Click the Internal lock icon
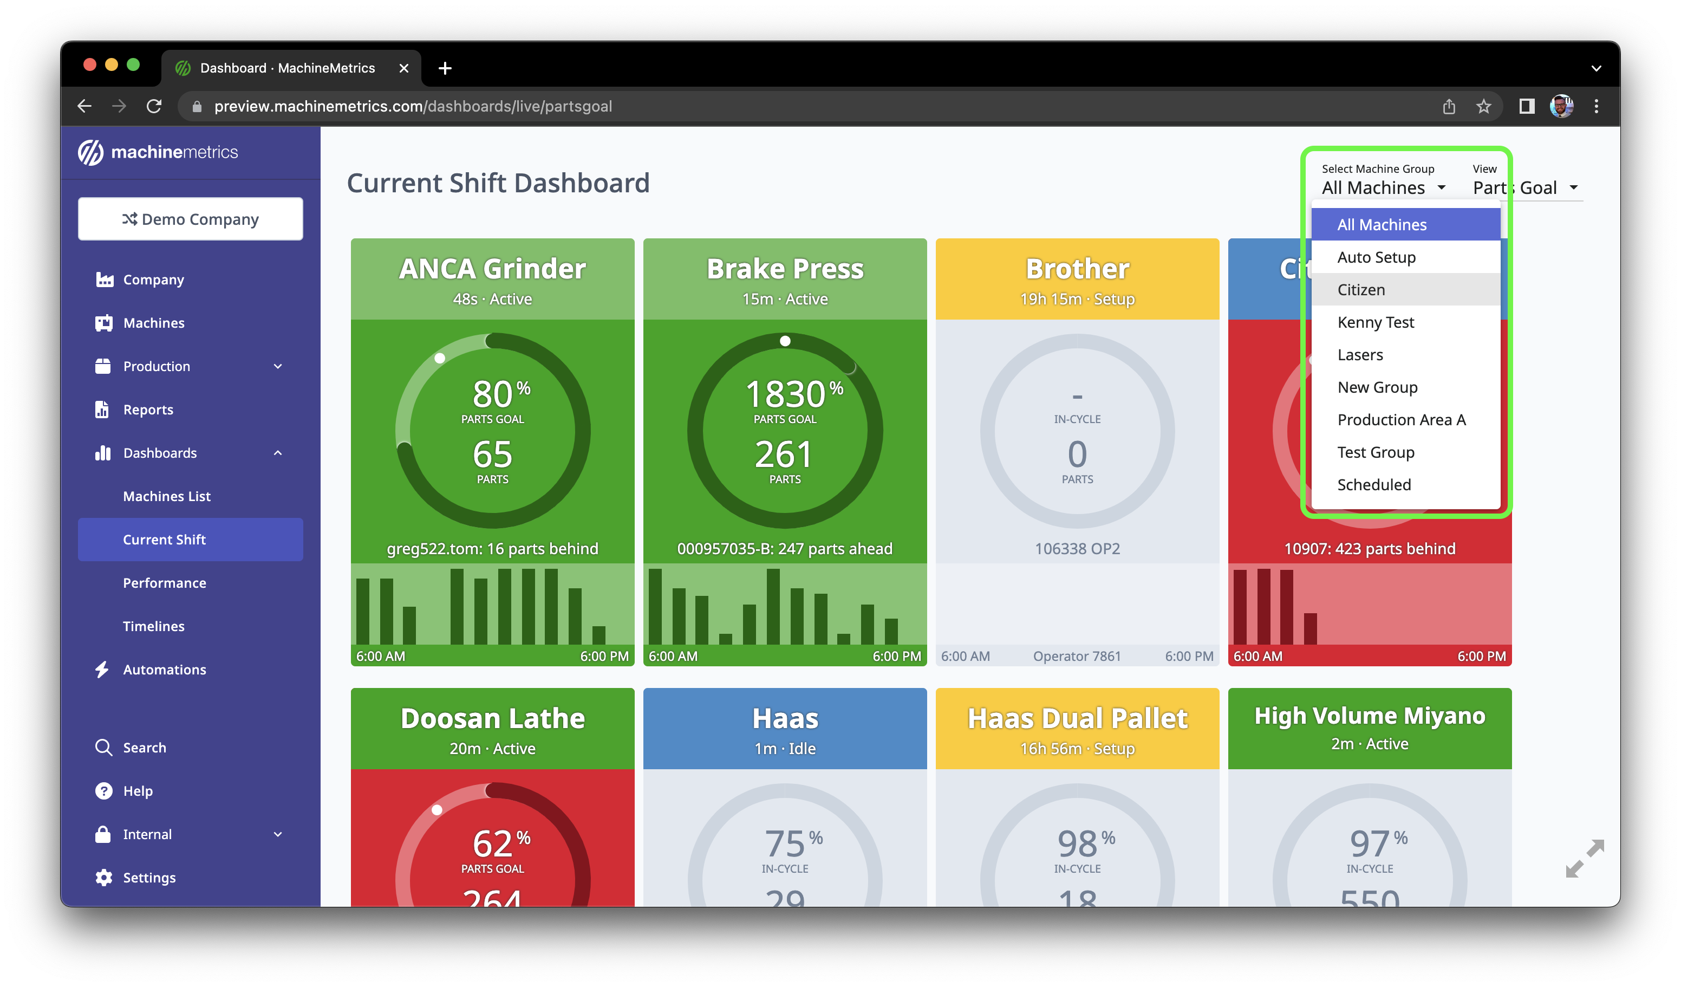Viewport: 1681px width, 987px height. [x=103, y=834]
